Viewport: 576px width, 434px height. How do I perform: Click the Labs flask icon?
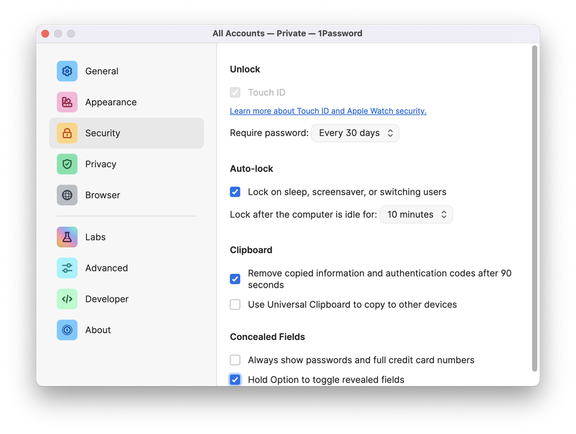click(x=67, y=237)
